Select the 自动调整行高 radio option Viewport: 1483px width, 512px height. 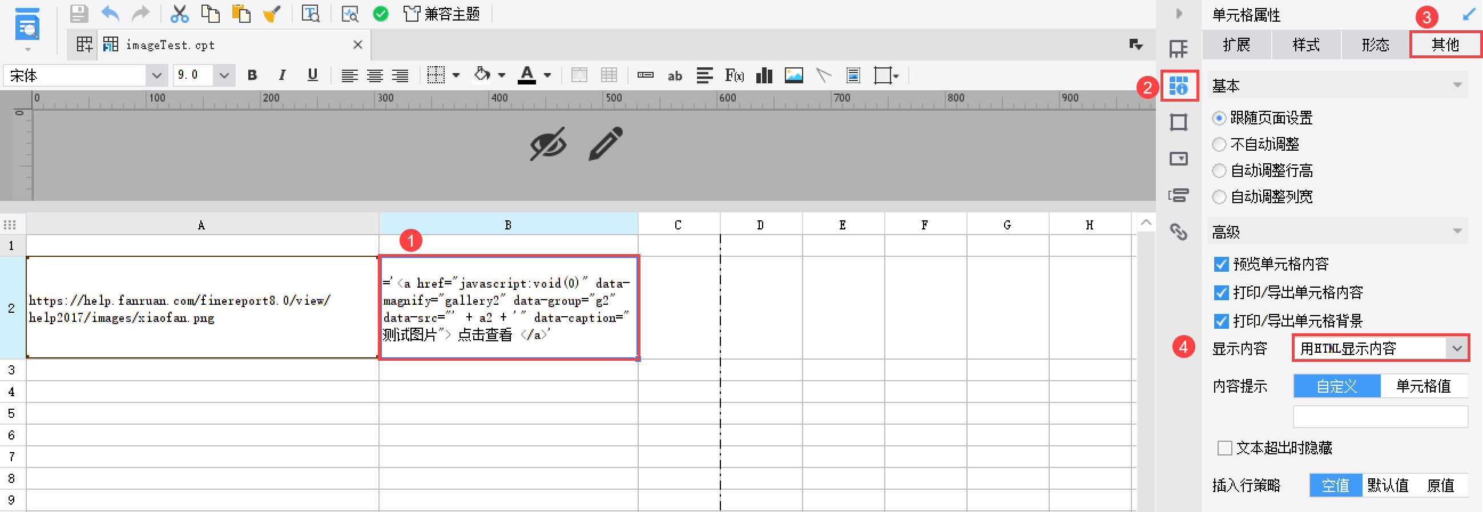pyautogui.click(x=1219, y=171)
